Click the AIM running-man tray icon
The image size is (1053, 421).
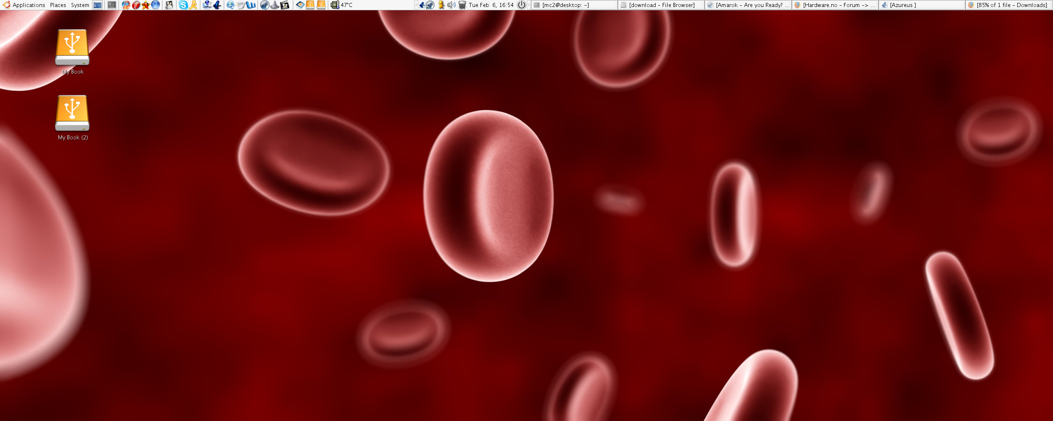point(441,5)
